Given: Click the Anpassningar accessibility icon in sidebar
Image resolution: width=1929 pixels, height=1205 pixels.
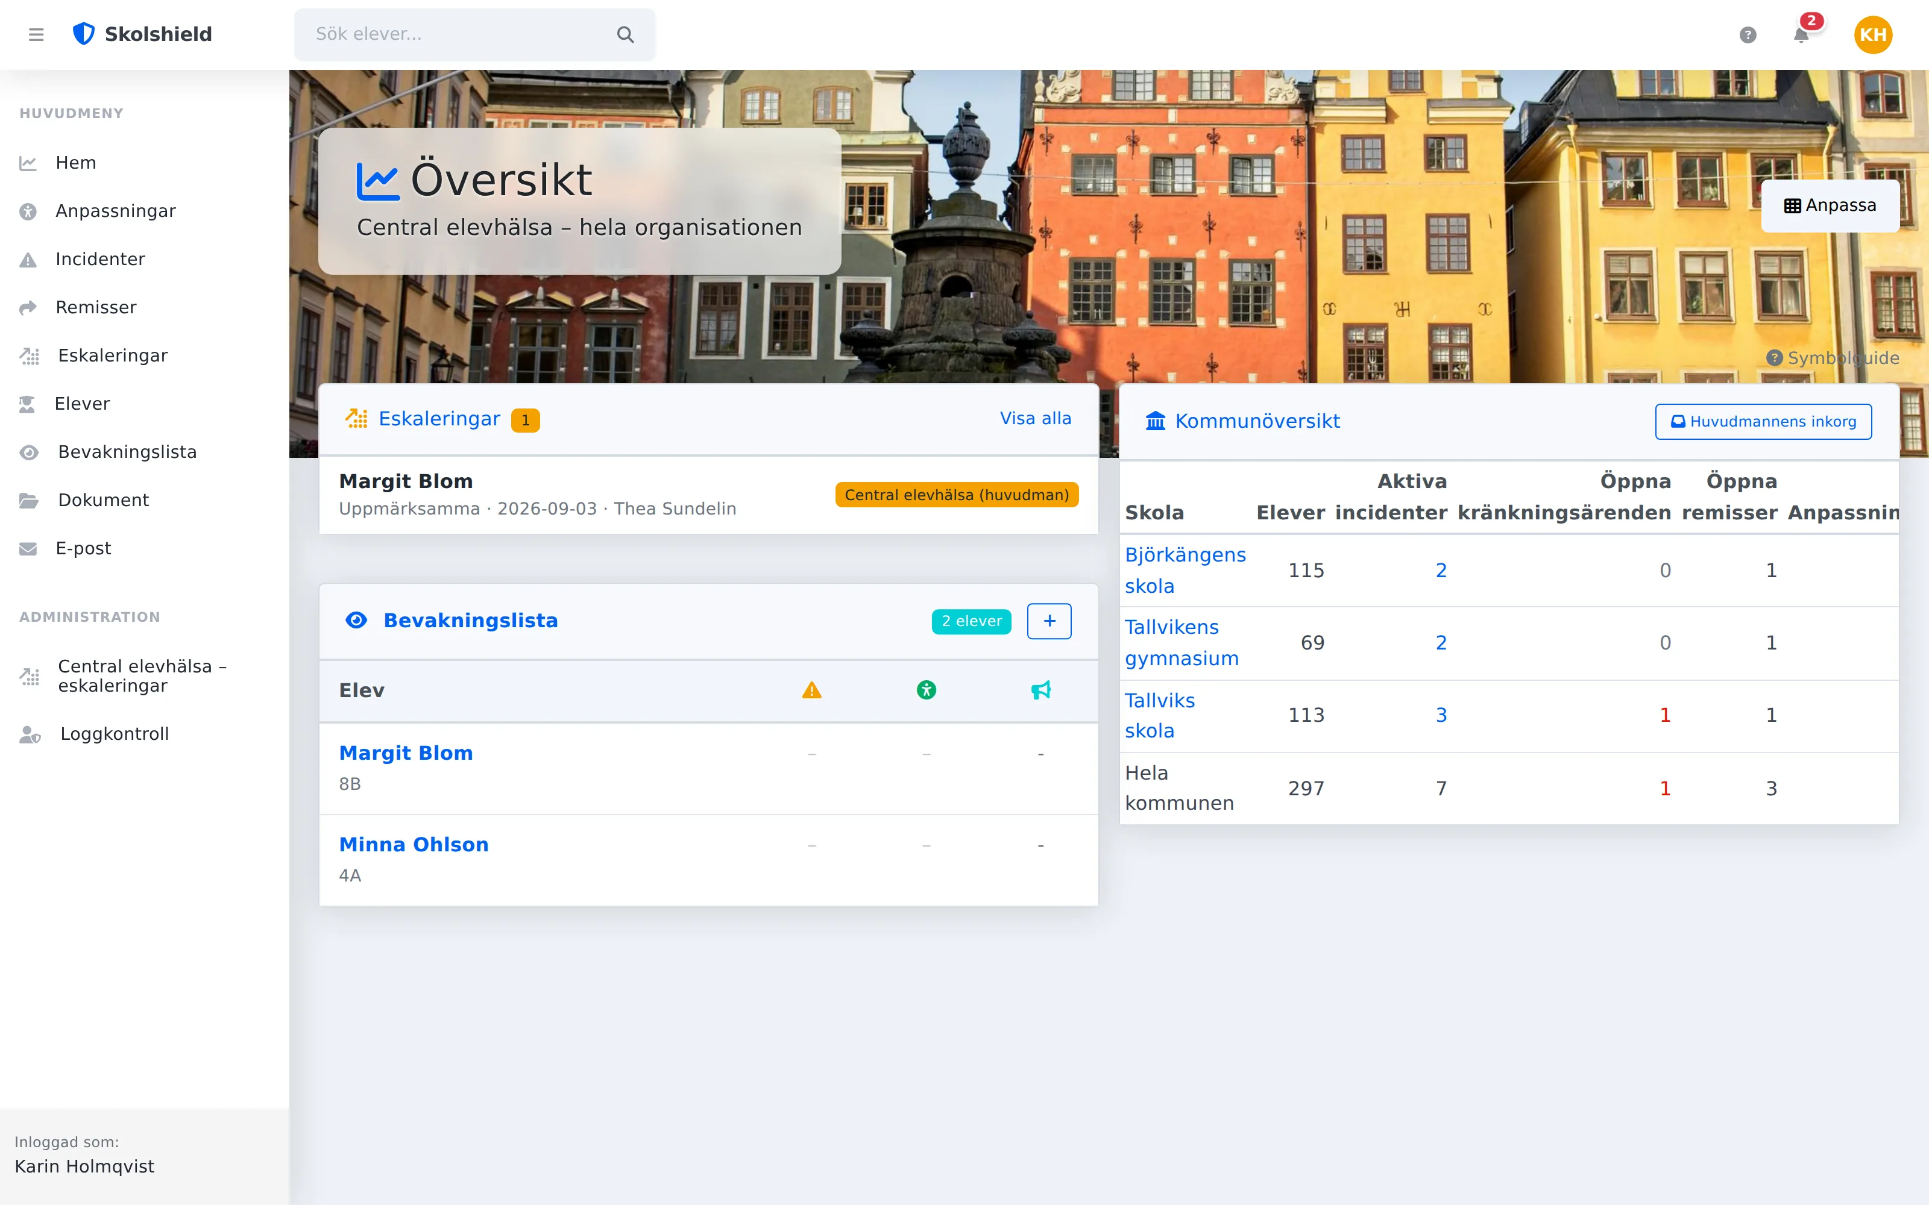Looking at the screenshot, I should click(x=28, y=211).
